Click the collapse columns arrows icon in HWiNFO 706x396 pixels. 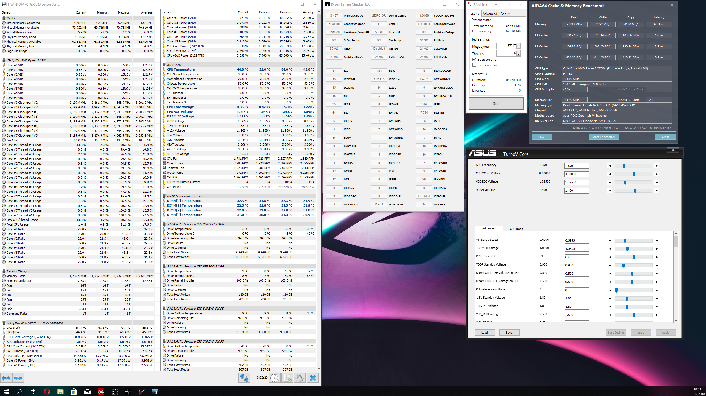(18, 378)
